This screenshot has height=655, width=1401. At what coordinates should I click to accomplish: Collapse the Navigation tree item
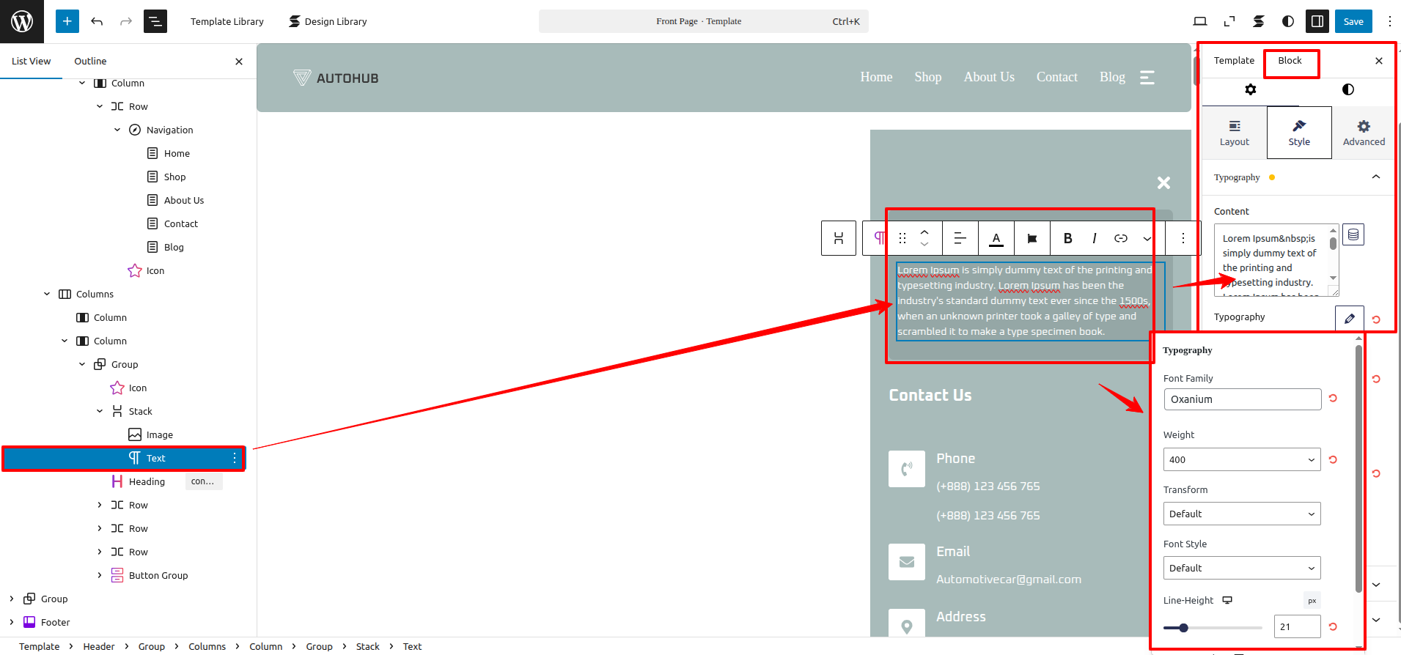117,130
